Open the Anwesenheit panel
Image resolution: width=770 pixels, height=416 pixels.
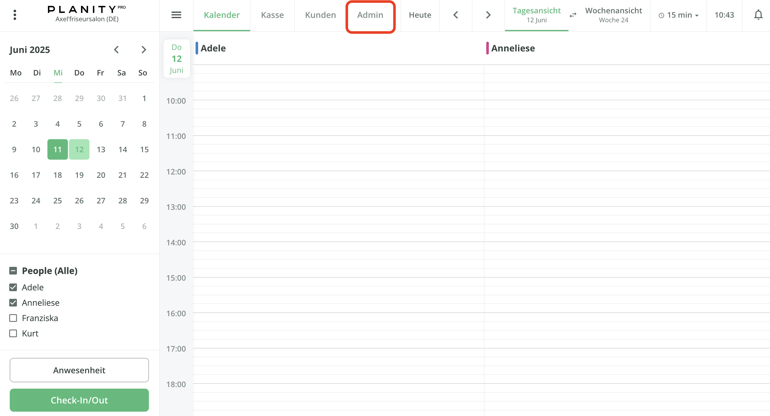point(79,370)
